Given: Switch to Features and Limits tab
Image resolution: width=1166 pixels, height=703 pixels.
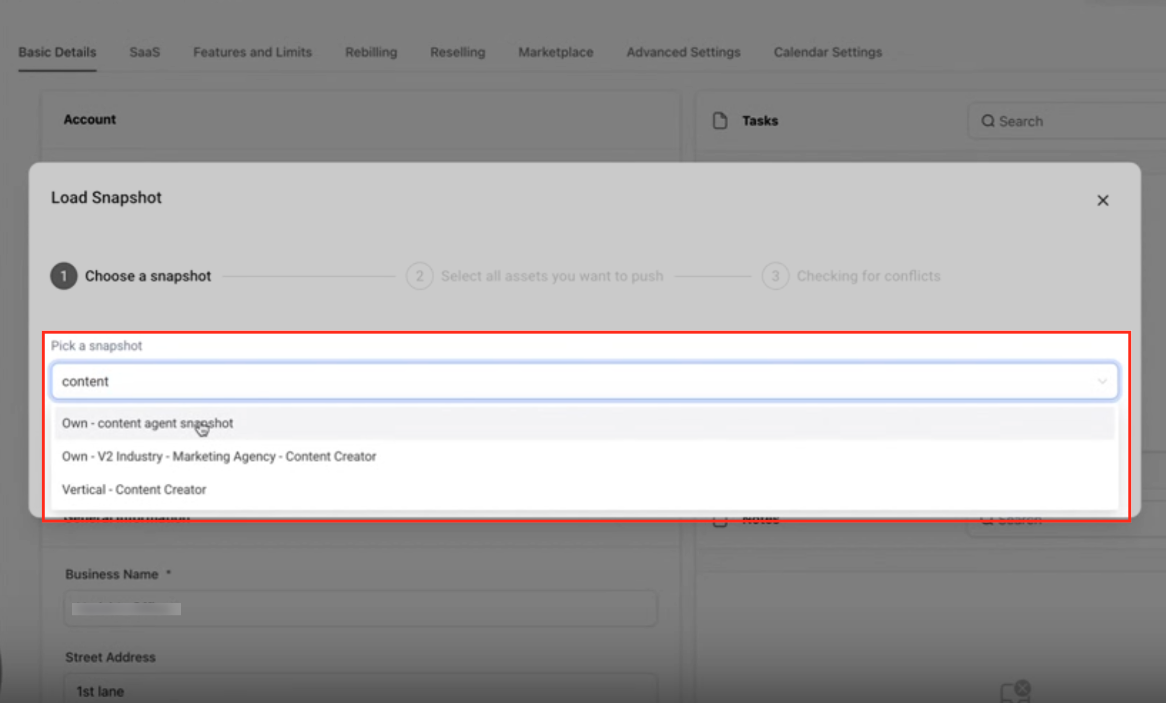Looking at the screenshot, I should pos(252,52).
